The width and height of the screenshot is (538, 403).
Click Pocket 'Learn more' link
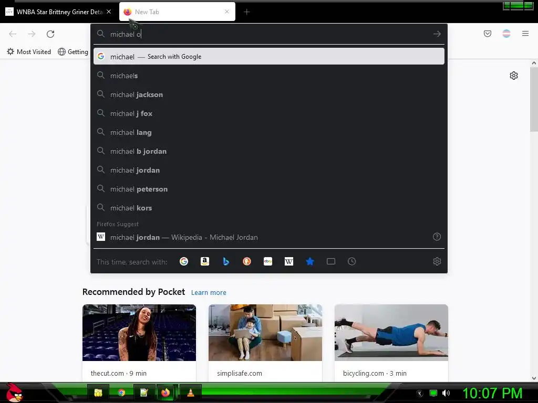pos(209,293)
